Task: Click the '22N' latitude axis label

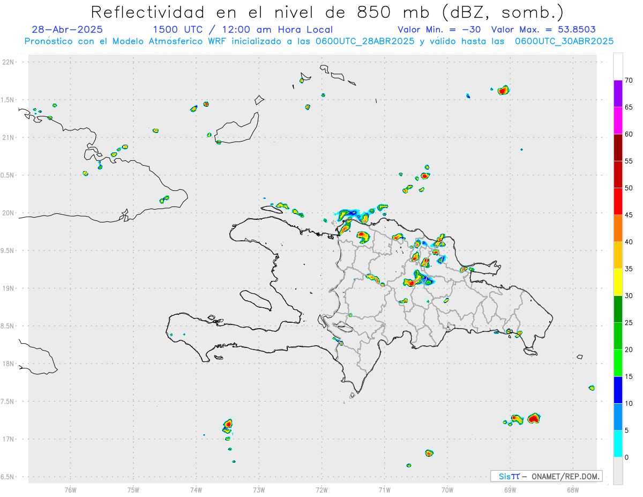Action: [9, 62]
